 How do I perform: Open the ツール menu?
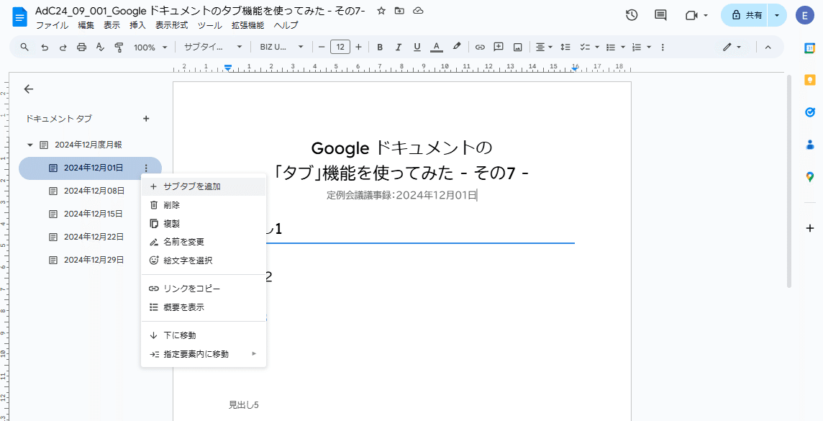click(x=209, y=25)
